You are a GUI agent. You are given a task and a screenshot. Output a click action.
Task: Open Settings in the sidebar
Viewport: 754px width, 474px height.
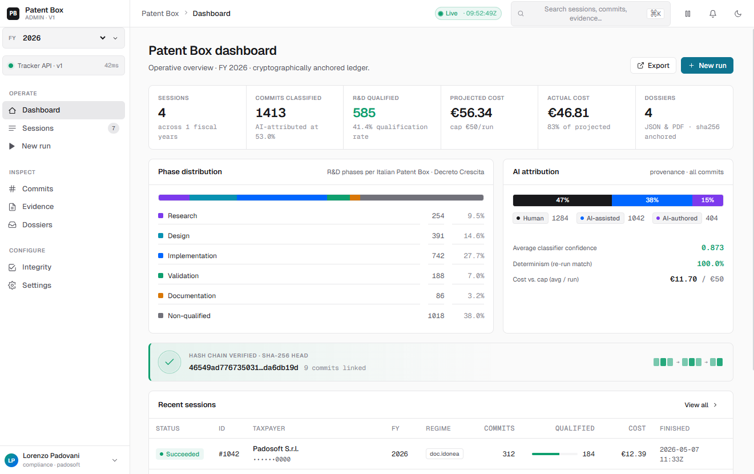coord(64,286)
